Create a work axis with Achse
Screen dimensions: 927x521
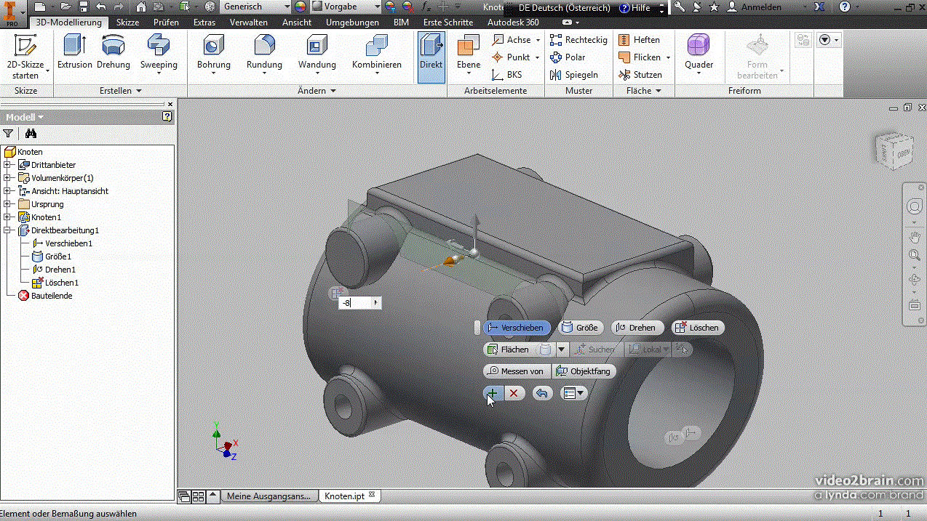click(515, 40)
